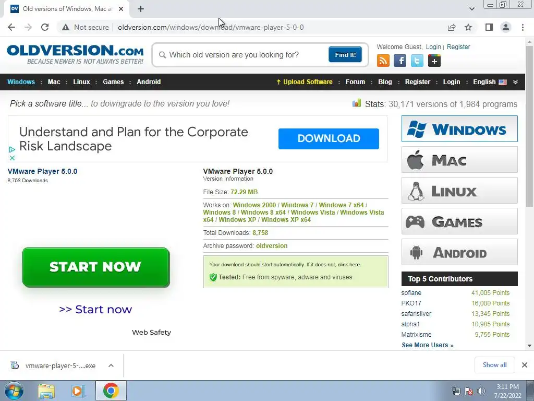Open the Android category sidebar button
The image size is (534, 401).
459,252
